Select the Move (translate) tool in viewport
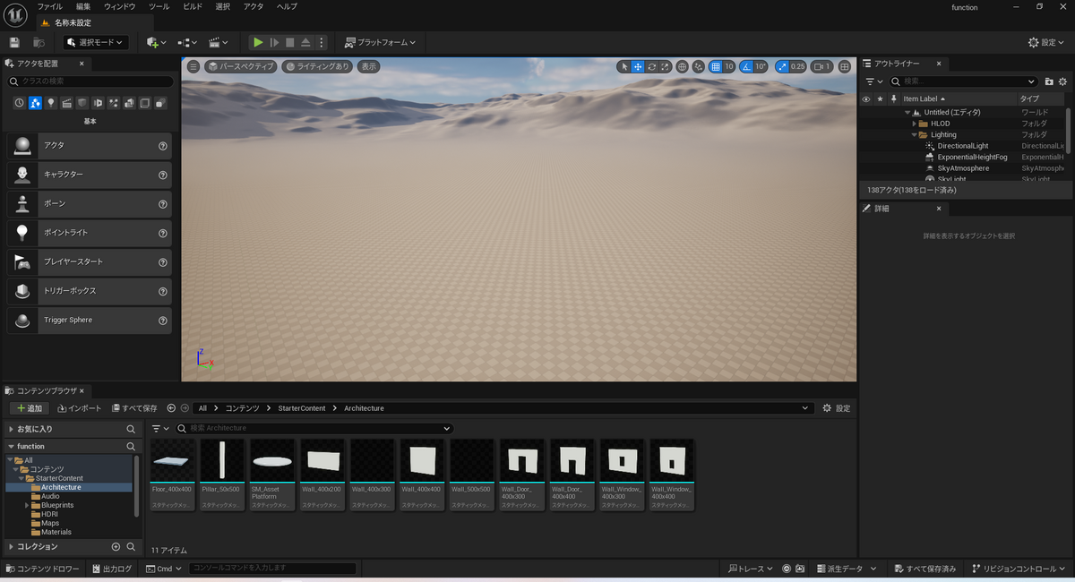 coord(638,66)
